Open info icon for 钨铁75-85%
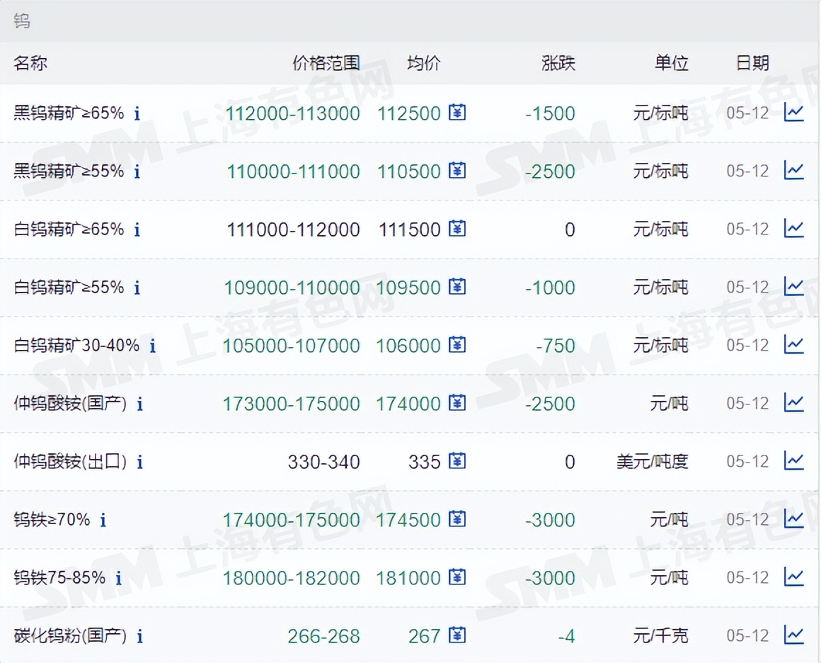The height and width of the screenshot is (663, 821). click(119, 579)
